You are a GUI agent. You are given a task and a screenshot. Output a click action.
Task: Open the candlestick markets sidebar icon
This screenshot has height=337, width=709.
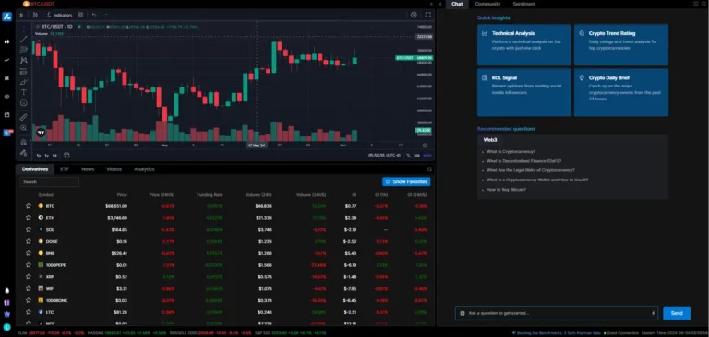(6, 41)
